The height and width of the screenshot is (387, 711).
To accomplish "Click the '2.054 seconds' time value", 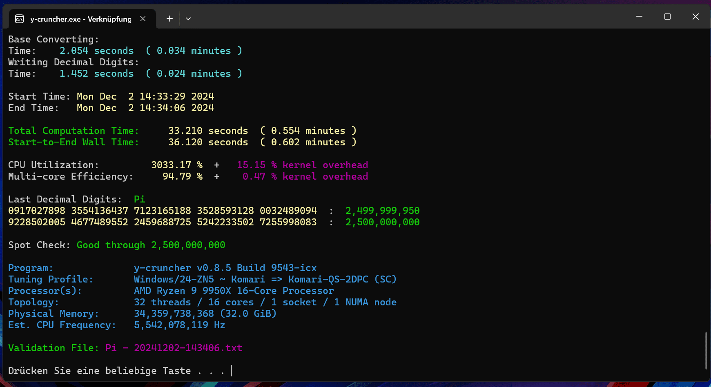I will (x=97, y=51).
